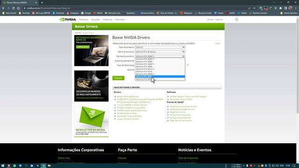
Task: Open NVIDIA CUDA Driver para MAC link
Action: coord(131,108)
